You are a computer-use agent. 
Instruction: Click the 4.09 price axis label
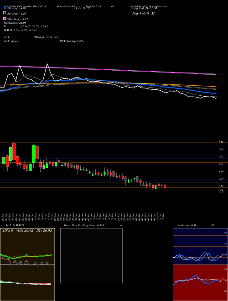pos(221,179)
